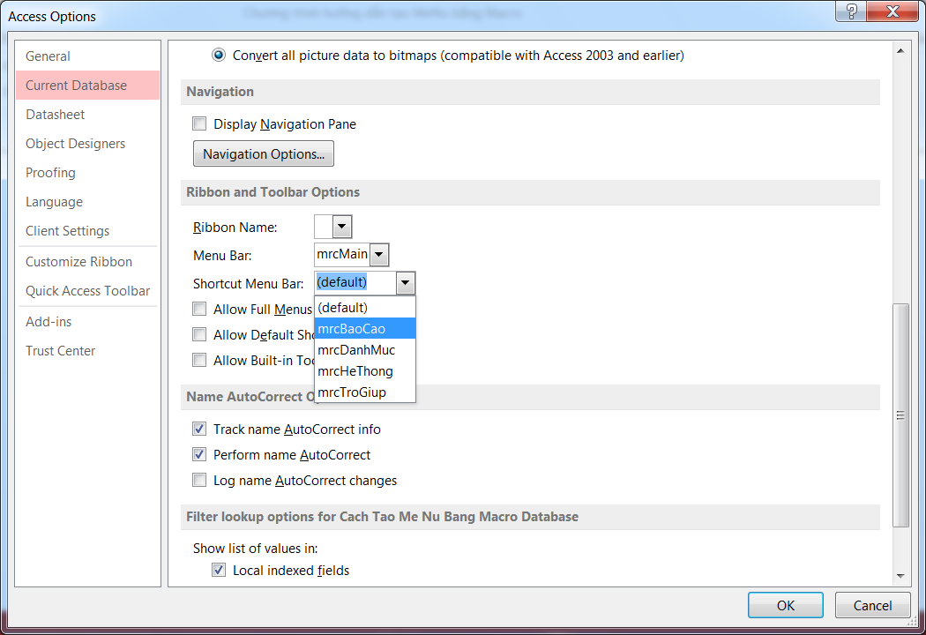The width and height of the screenshot is (926, 635).
Task: Open the Ribbon Name dropdown
Action: [342, 228]
